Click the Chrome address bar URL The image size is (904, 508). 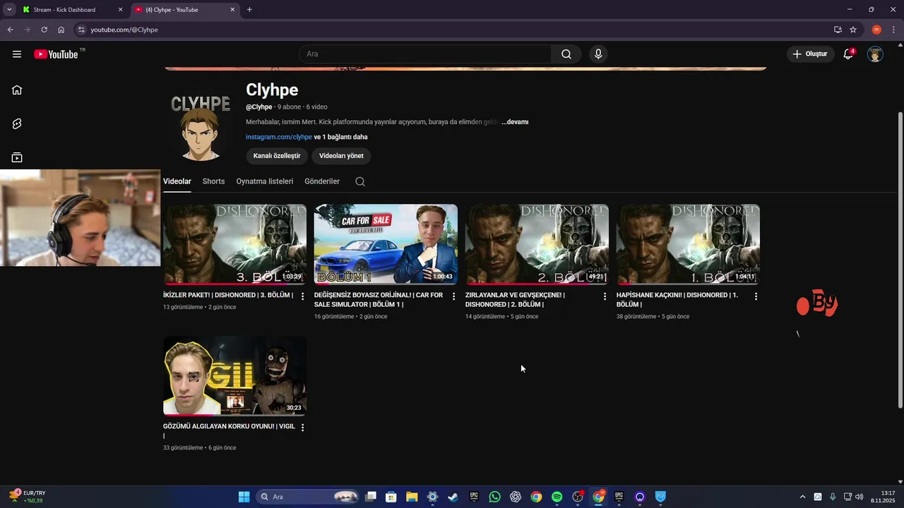pyautogui.click(x=124, y=30)
